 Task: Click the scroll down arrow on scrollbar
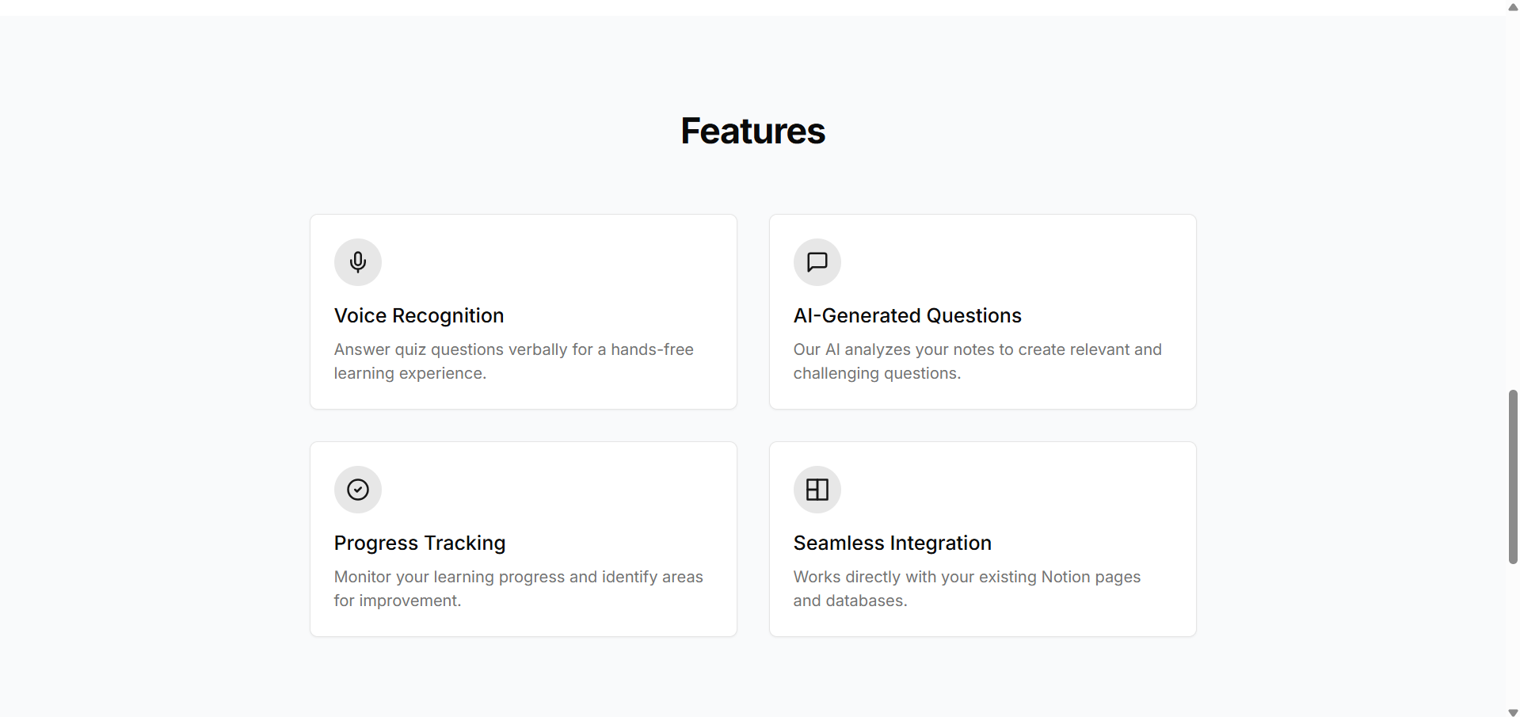pos(1513,712)
